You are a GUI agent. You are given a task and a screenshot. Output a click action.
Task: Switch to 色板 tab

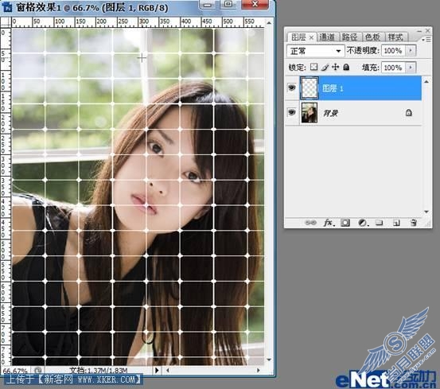pyautogui.click(x=372, y=37)
